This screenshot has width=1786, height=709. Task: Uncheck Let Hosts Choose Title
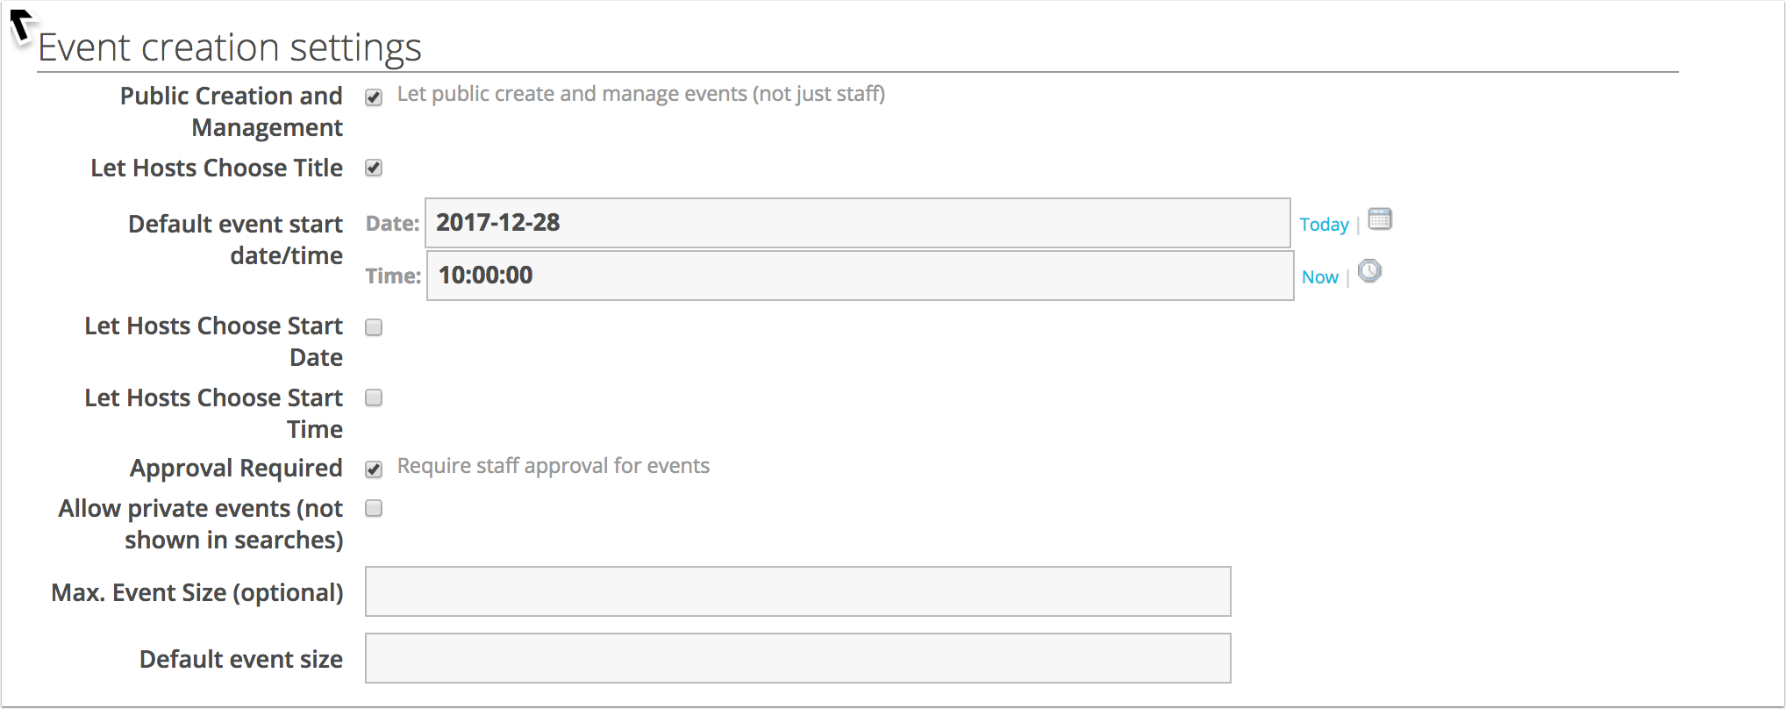tap(374, 168)
